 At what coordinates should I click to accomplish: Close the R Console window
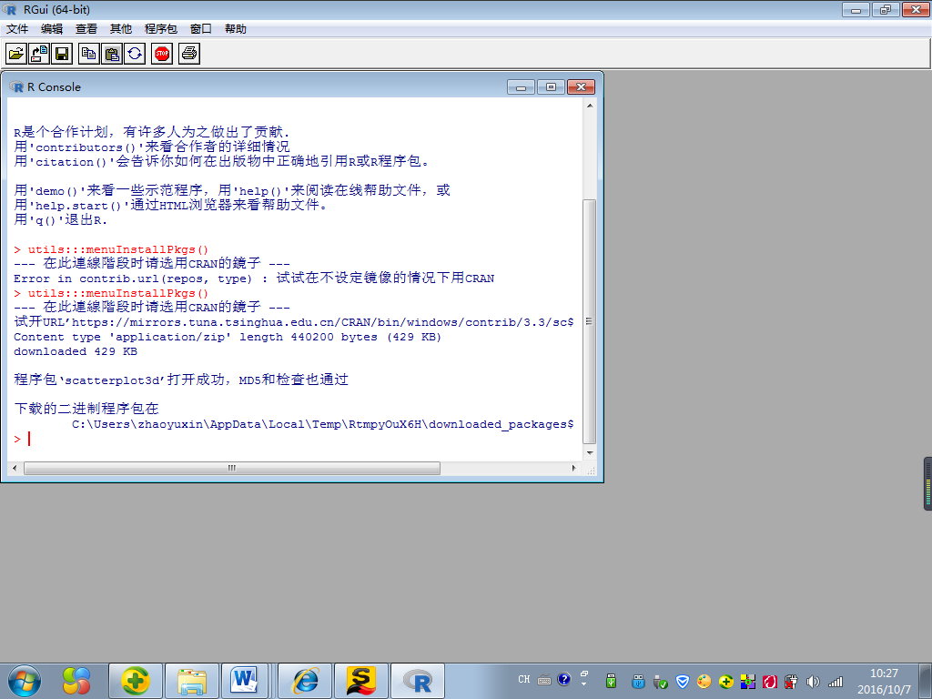coord(581,87)
